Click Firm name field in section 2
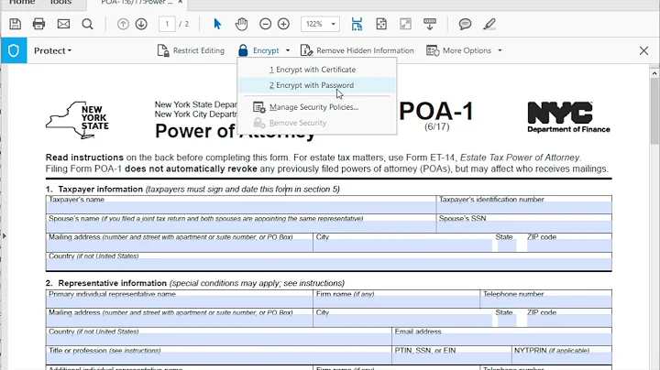The height and width of the screenshot is (370, 660). click(396, 301)
